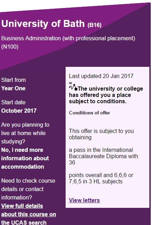This screenshot has width=156, height=225.
Task: Select the 3 HL subjects points requirement line
Action: 101,178
